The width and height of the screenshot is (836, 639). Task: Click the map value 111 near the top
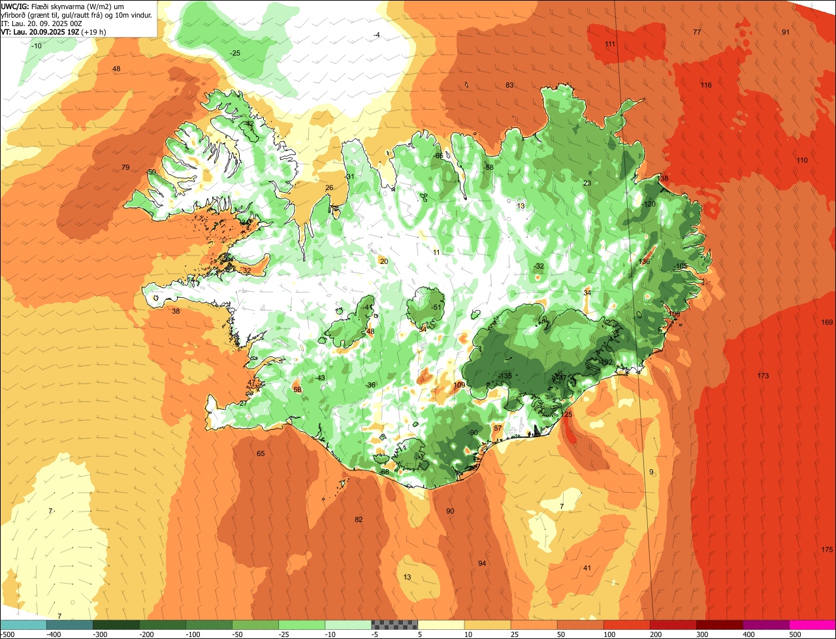tap(610, 44)
